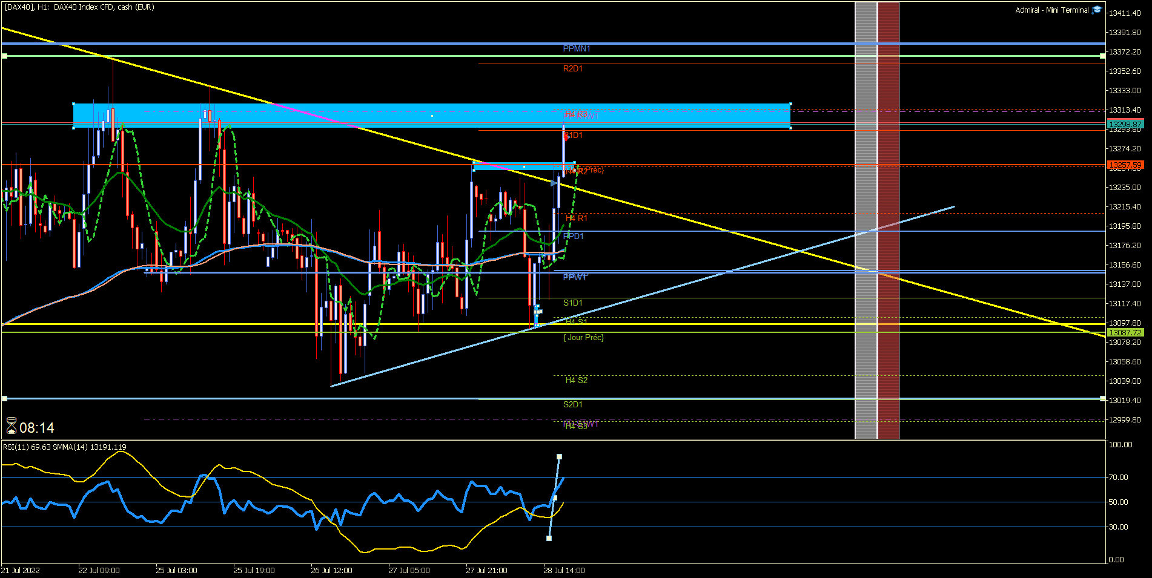Select the left anchor of the upper green horizontal line

[x=4, y=56]
